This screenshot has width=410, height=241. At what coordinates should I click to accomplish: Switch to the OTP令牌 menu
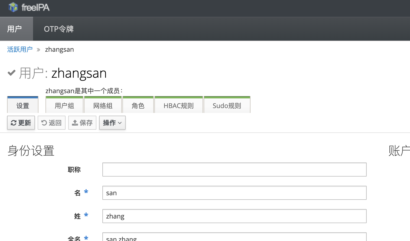click(59, 29)
